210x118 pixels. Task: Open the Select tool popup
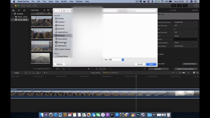click(x=46, y=73)
